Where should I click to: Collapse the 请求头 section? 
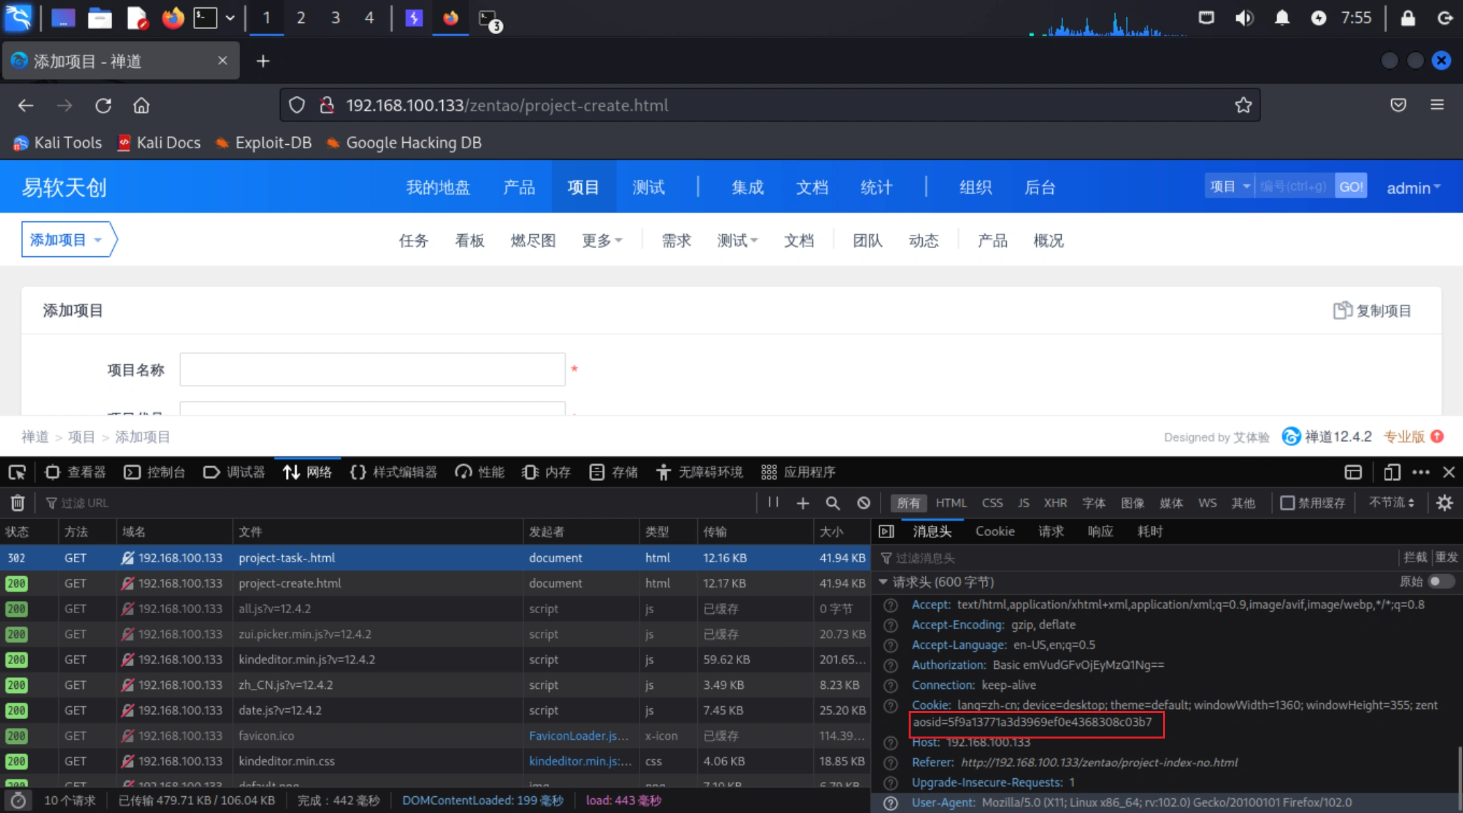tap(883, 582)
